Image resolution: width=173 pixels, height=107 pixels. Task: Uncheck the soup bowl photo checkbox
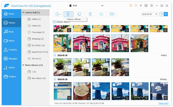tap(75, 85)
